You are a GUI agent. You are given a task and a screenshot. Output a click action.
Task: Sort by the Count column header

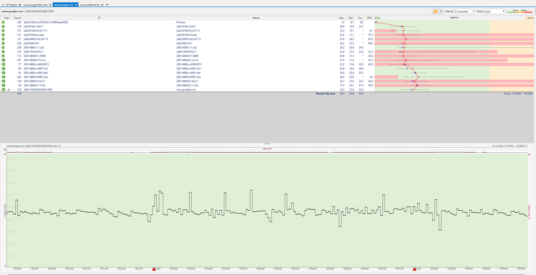tap(17, 18)
